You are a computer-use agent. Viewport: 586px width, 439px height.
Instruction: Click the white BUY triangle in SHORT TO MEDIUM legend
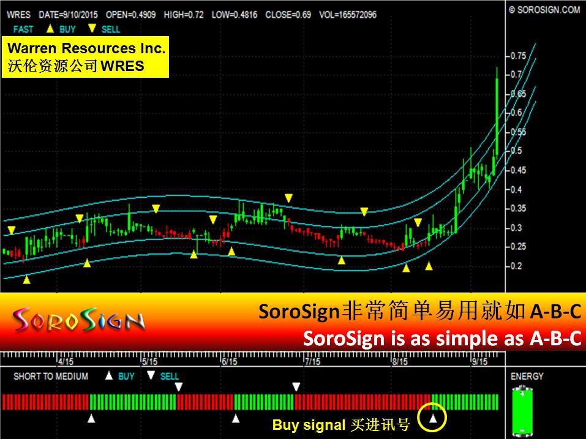point(109,375)
